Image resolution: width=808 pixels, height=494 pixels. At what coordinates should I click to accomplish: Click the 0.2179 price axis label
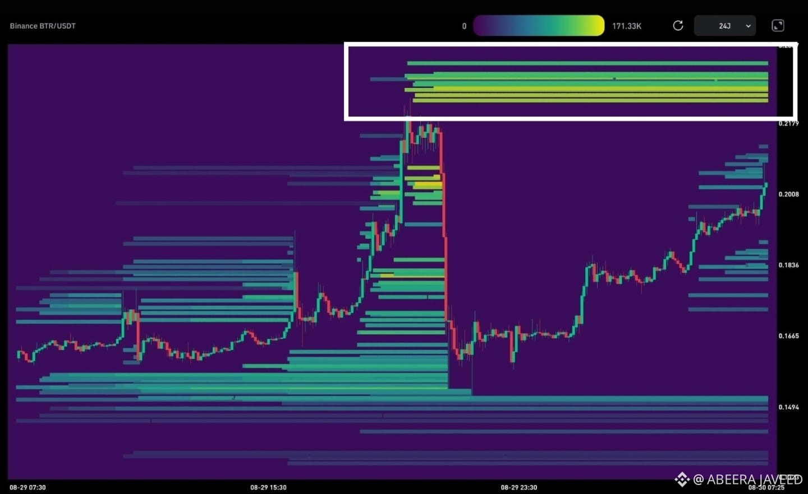pos(788,123)
